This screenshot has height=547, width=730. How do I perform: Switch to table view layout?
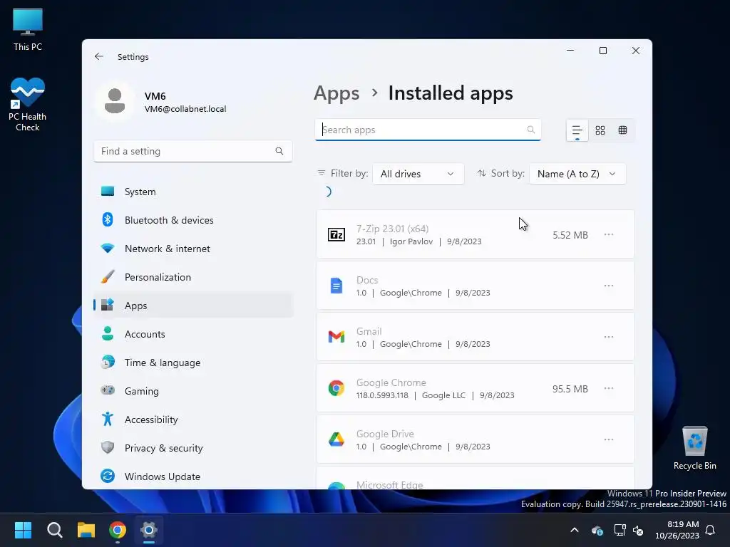[x=622, y=130]
